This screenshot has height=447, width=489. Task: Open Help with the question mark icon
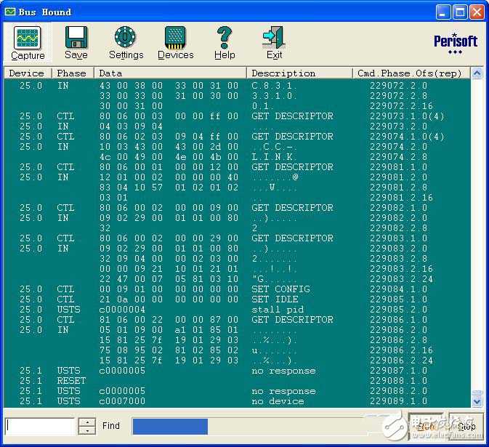225,38
